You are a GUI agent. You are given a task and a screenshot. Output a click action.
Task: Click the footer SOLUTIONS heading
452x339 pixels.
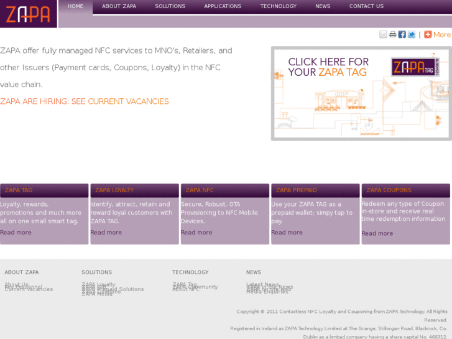(x=96, y=272)
